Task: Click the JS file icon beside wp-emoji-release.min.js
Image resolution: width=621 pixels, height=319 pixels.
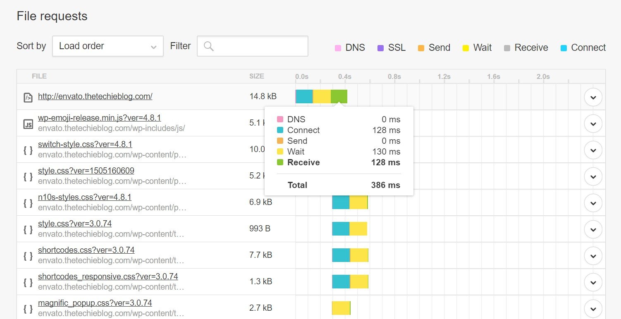Action: coord(28,124)
